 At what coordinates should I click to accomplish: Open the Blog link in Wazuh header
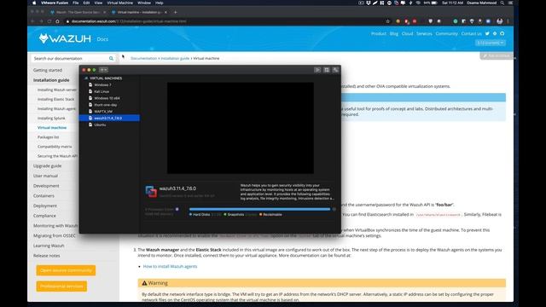coord(394,34)
